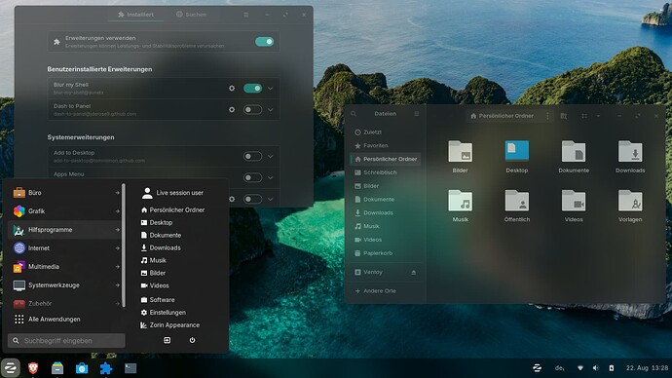Enable the Apps Menu extension
The width and height of the screenshot is (672, 378).
pos(252,177)
